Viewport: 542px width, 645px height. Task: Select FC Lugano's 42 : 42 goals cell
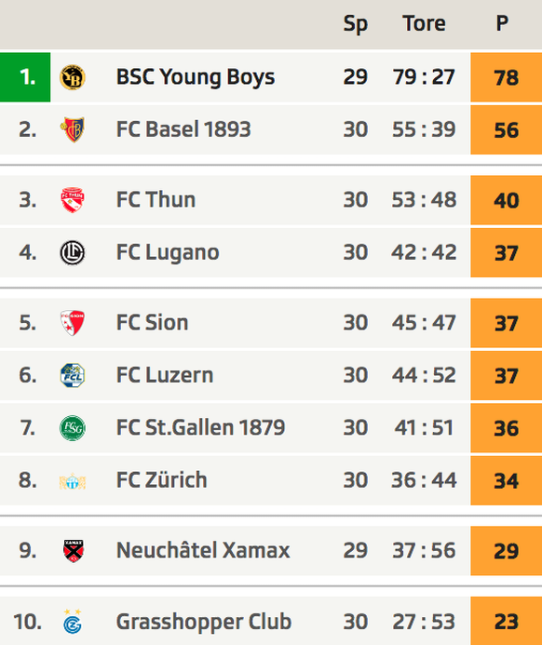coord(424,252)
